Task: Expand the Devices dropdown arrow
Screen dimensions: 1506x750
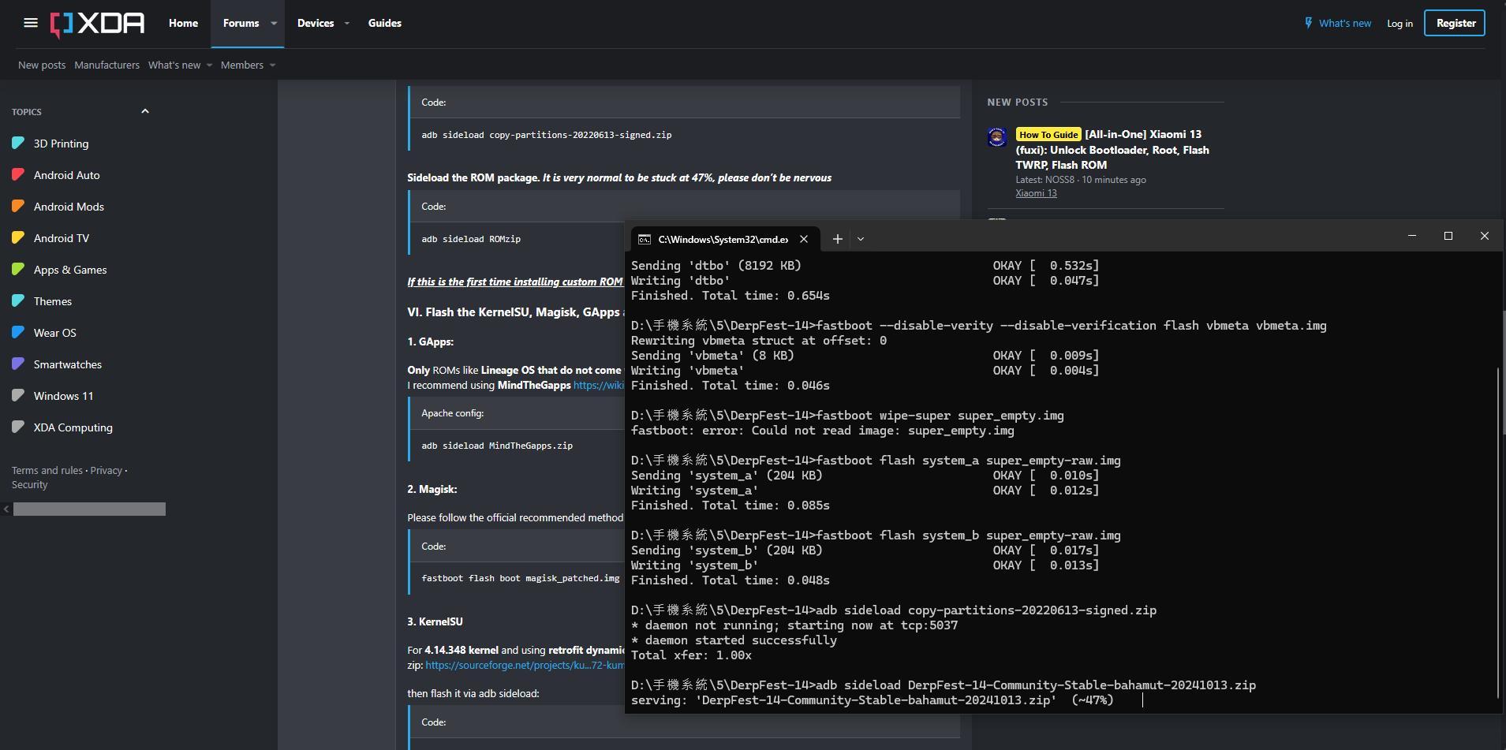Action: pos(346,24)
